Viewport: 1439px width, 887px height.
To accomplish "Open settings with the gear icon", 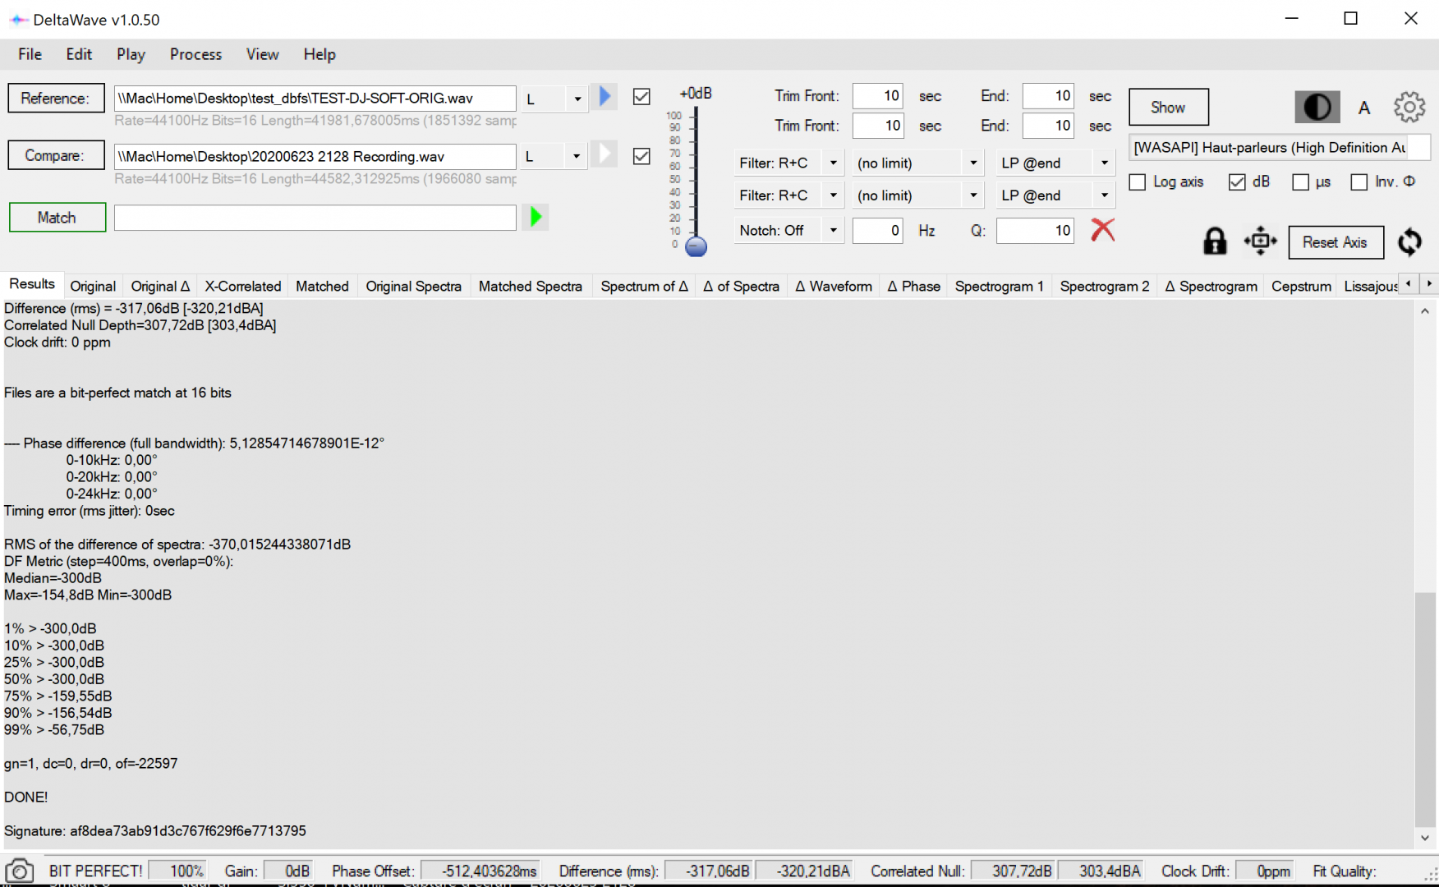I will [x=1409, y=107].
